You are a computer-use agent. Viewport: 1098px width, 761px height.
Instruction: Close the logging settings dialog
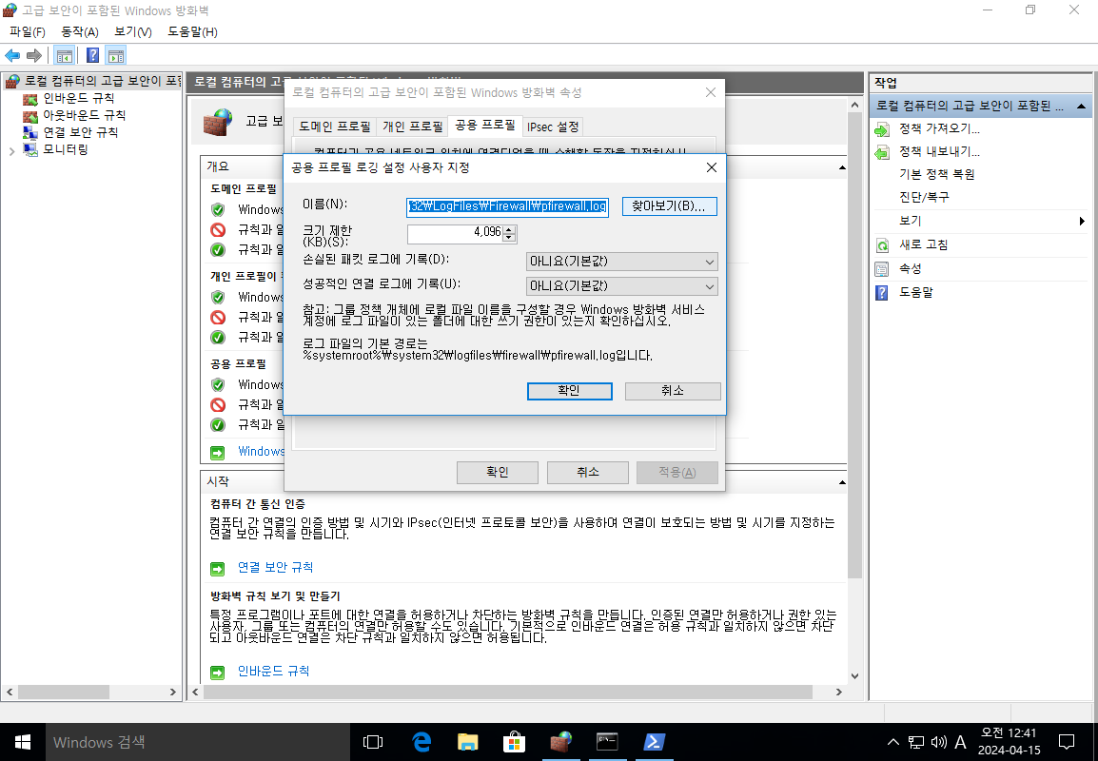(x=712, y=168)
